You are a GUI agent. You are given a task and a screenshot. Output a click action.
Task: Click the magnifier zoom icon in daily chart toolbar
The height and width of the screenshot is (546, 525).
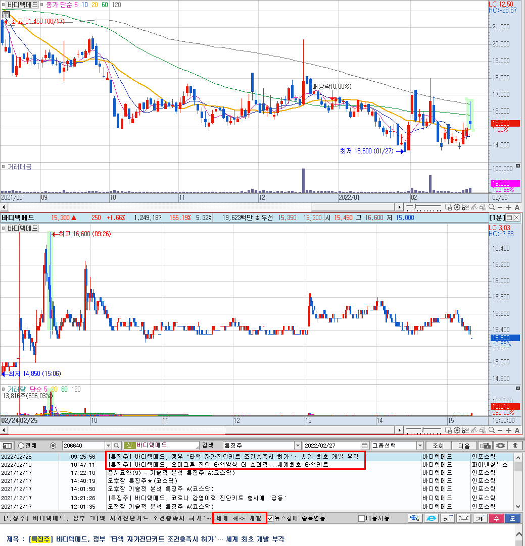(x=492, y=207)
